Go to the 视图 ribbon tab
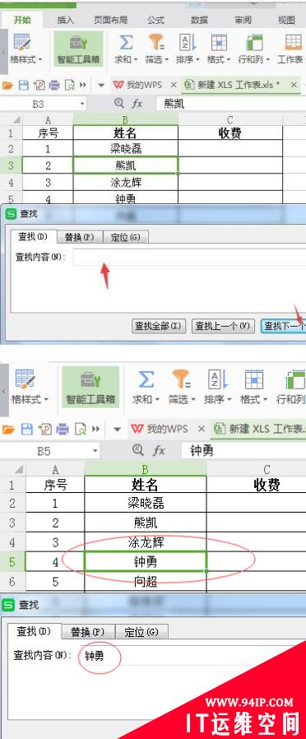The image size is (306, 739). 286,21
